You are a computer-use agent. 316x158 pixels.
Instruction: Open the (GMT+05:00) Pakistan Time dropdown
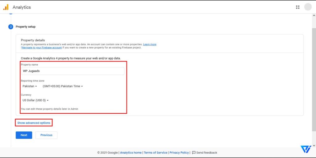63,86
